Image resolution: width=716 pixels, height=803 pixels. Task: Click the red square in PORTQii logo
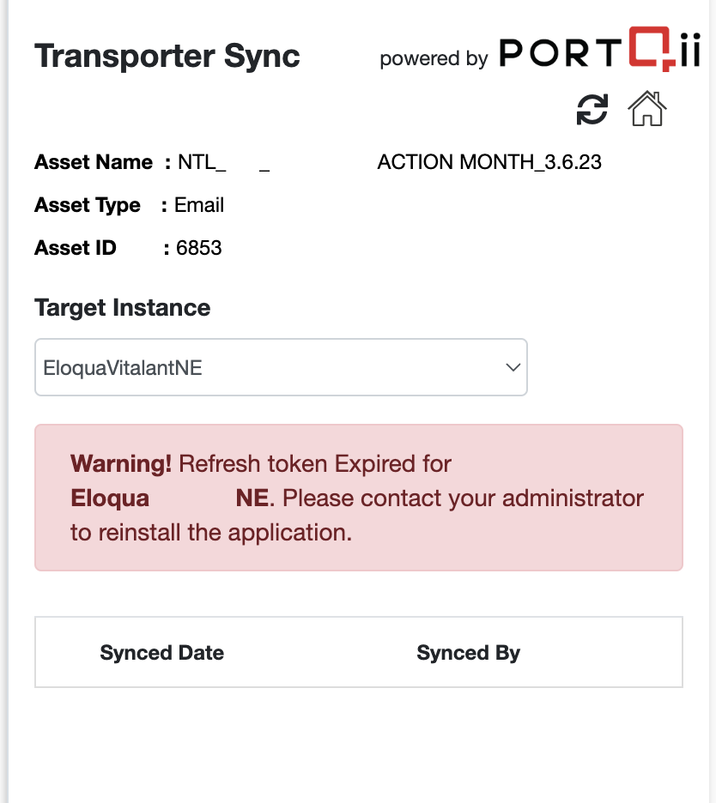[651, 48]
